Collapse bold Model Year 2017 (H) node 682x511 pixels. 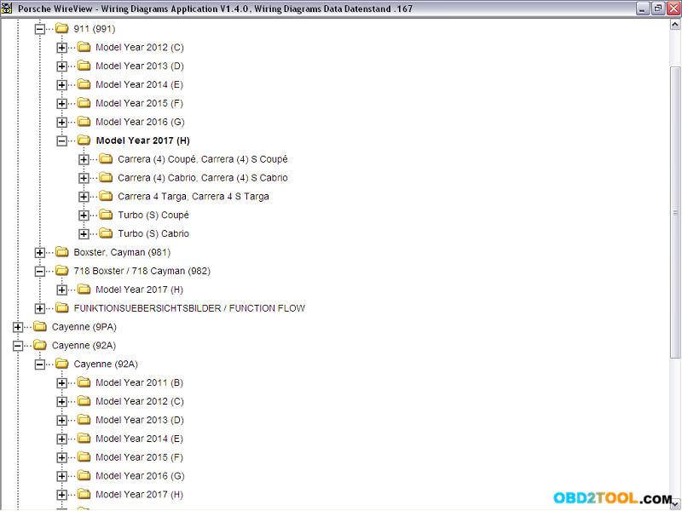tap(61, 141)
